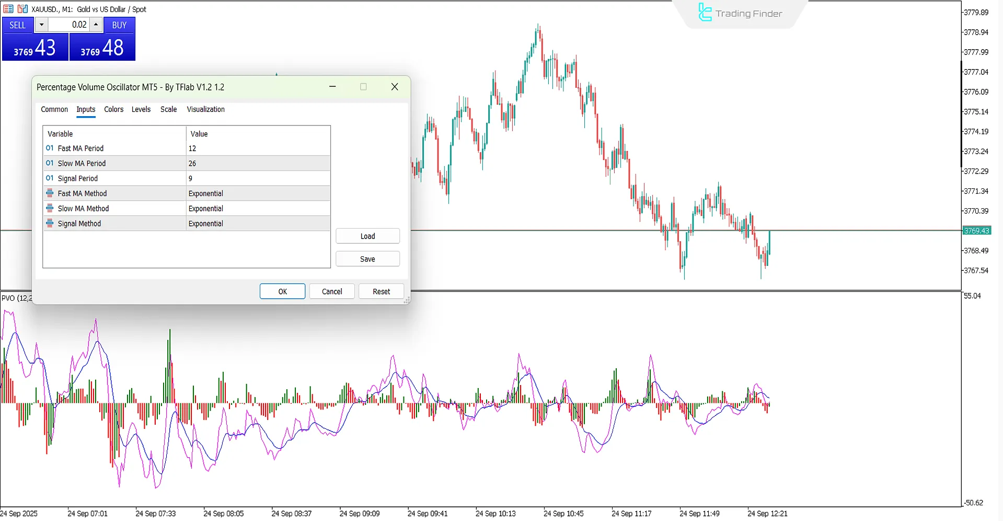1003x521 pixels.
Task: Click the 01 icon next to Slow MA Period
Action: tap(50, 163)
